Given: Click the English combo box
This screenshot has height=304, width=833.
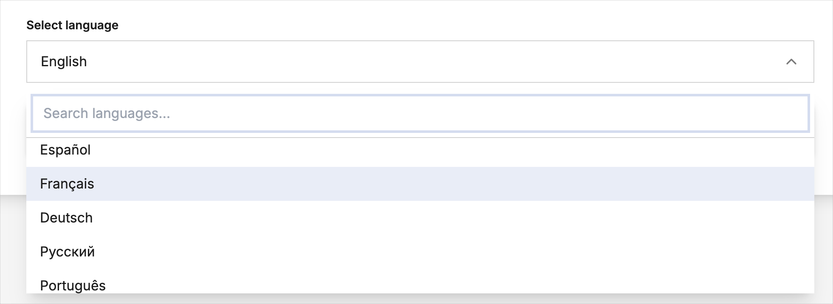Looking at the screenshot, I should click(x=420, y=62).
